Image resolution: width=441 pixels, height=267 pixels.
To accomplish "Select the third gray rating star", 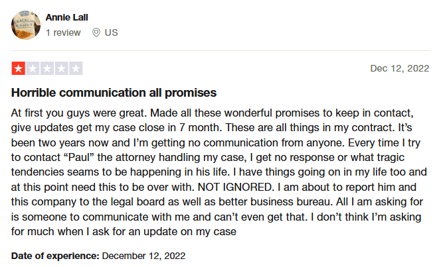I will 47,68.
